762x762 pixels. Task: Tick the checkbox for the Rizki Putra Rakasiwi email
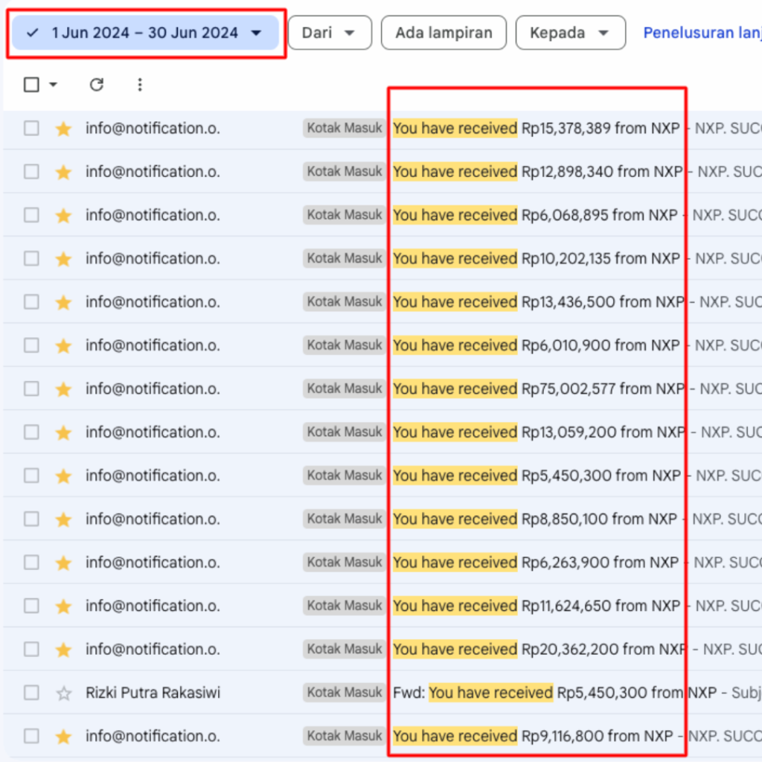[x=31, y=693]
